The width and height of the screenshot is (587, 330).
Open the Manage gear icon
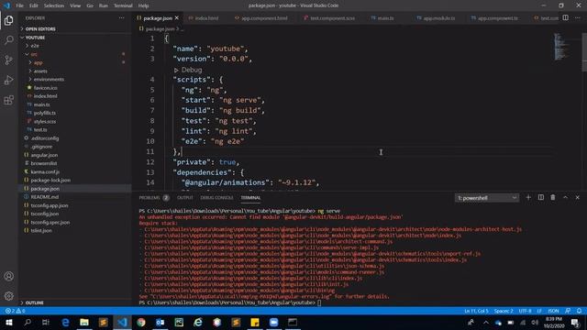(x=8, y=296)
